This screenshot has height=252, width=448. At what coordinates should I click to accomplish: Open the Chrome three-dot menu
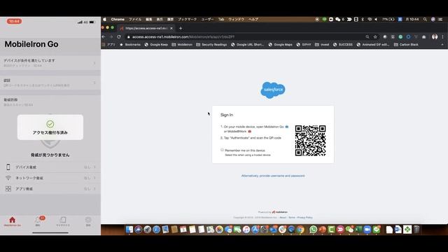point(443,37)
